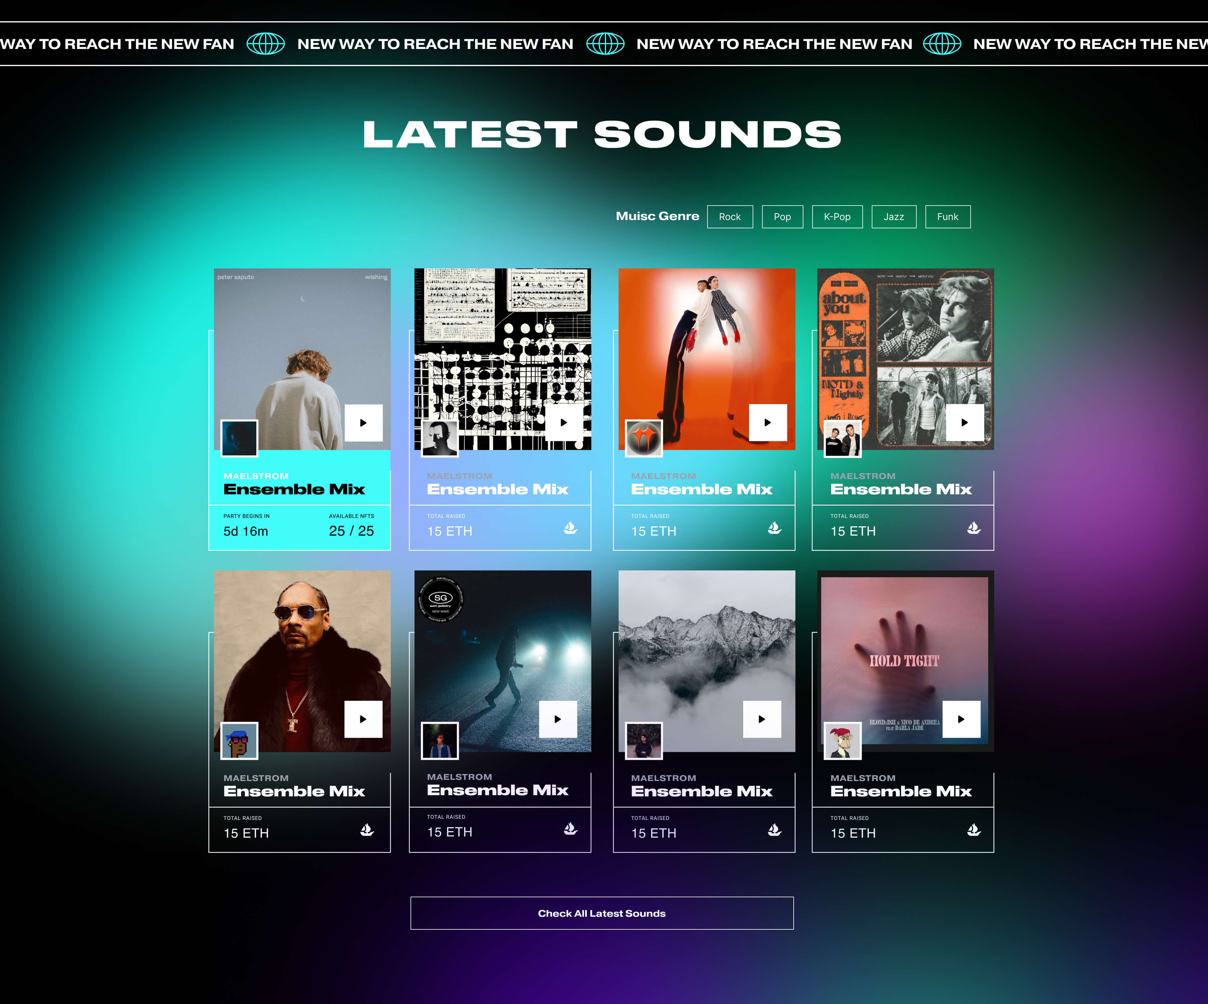1208x1004 pixels.
Task: Play the Hold Tight album track
Action: coord(961,719)
